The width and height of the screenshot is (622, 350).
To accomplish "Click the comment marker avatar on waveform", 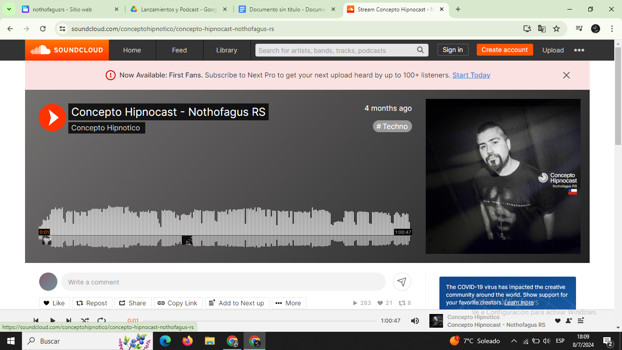I will pos(187,240).
